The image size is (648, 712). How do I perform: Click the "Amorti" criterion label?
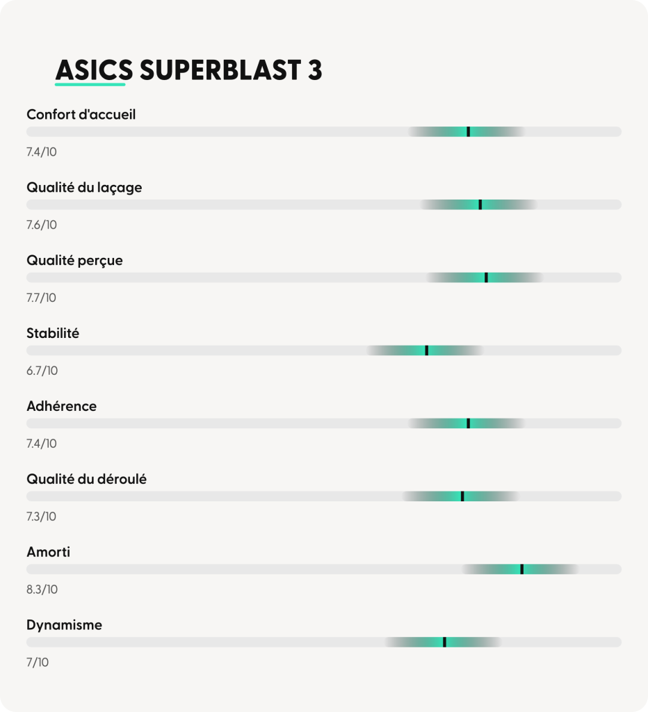(49, 553)
